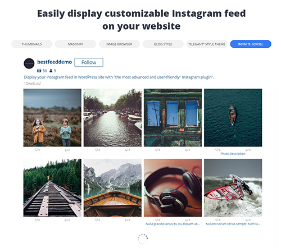Click the posts count camera icon
Viewport: 281px width, 248px height.
(x=39, y=71)
